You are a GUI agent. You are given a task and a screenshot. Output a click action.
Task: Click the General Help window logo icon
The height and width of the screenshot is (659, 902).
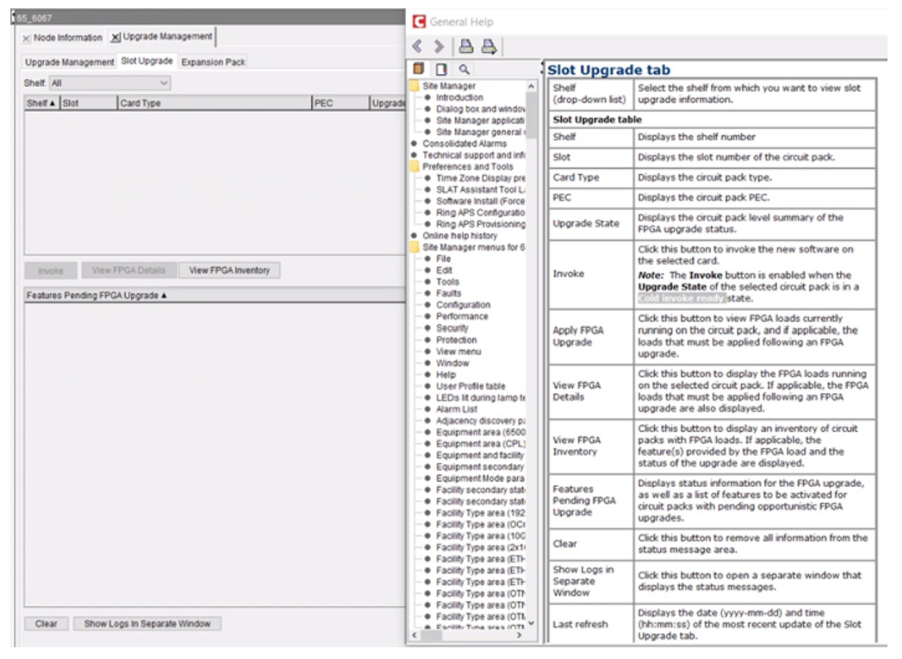click(x=419, y=21)
